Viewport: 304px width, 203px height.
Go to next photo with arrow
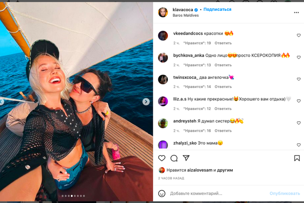[x=146, y=101]
